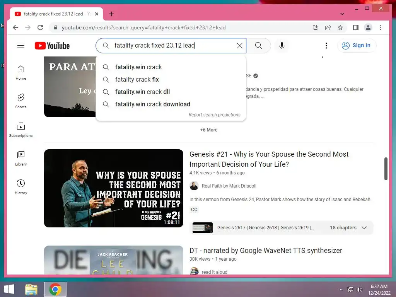396x297 pixels.
Task: Open Genesis #21 sermon thumbnail
Action: pos(114,188)
